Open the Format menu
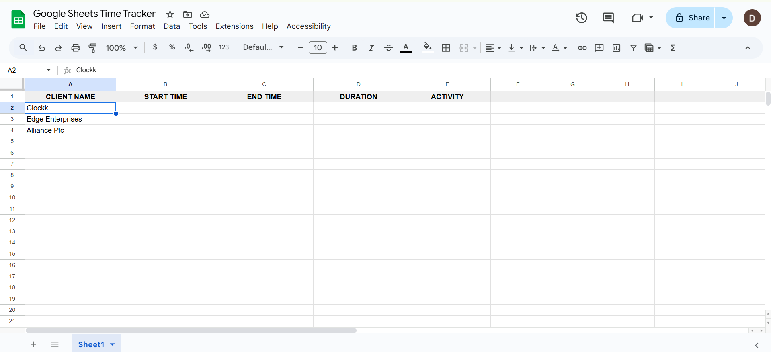This screenshot has width=771, height=352. pyautogui.click(x=142, y=26)
